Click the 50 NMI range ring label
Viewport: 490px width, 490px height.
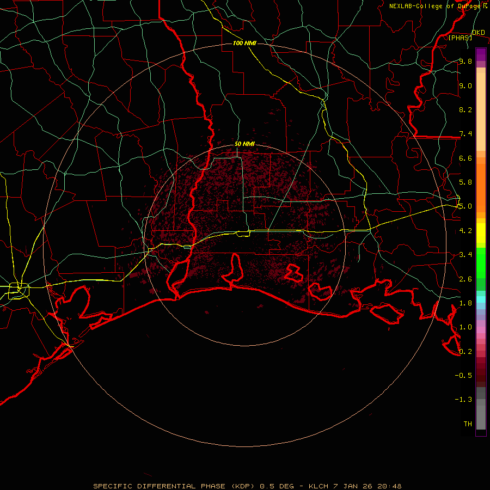tap(244, 144)
